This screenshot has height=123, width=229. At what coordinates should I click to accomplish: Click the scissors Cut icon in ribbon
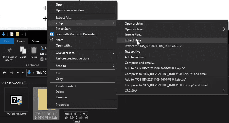[x=42, y=48]
